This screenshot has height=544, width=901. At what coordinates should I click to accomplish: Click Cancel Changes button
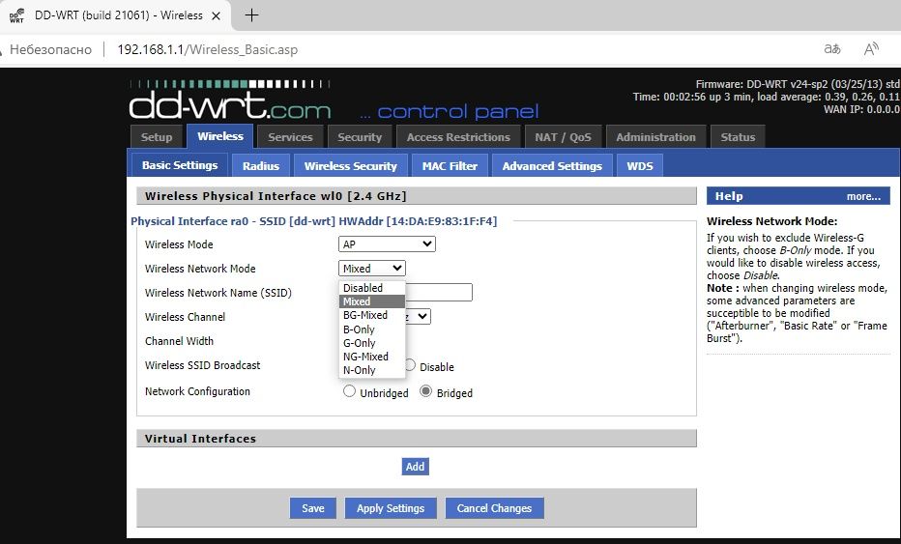click(494, 508)
